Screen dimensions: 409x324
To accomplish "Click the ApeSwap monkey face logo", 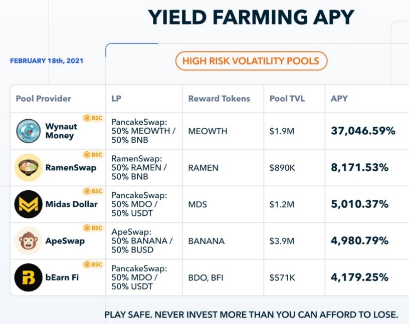I will (x=28, y=241).
